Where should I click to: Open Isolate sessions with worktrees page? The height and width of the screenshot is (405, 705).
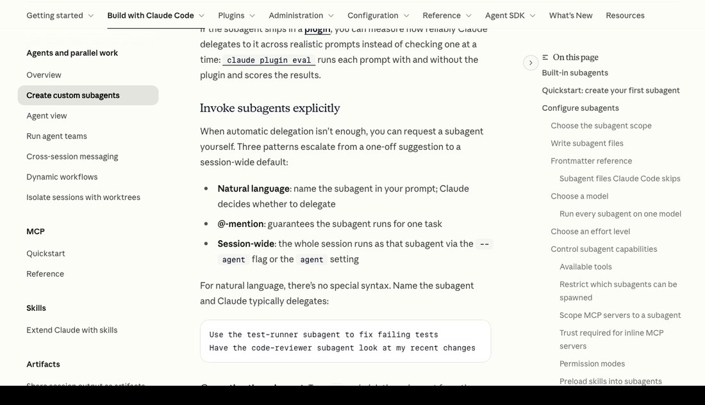83,197
